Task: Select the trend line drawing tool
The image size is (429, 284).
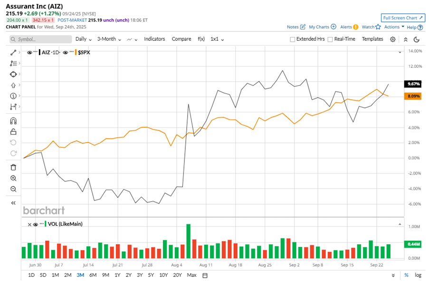Action: (13, 53)
